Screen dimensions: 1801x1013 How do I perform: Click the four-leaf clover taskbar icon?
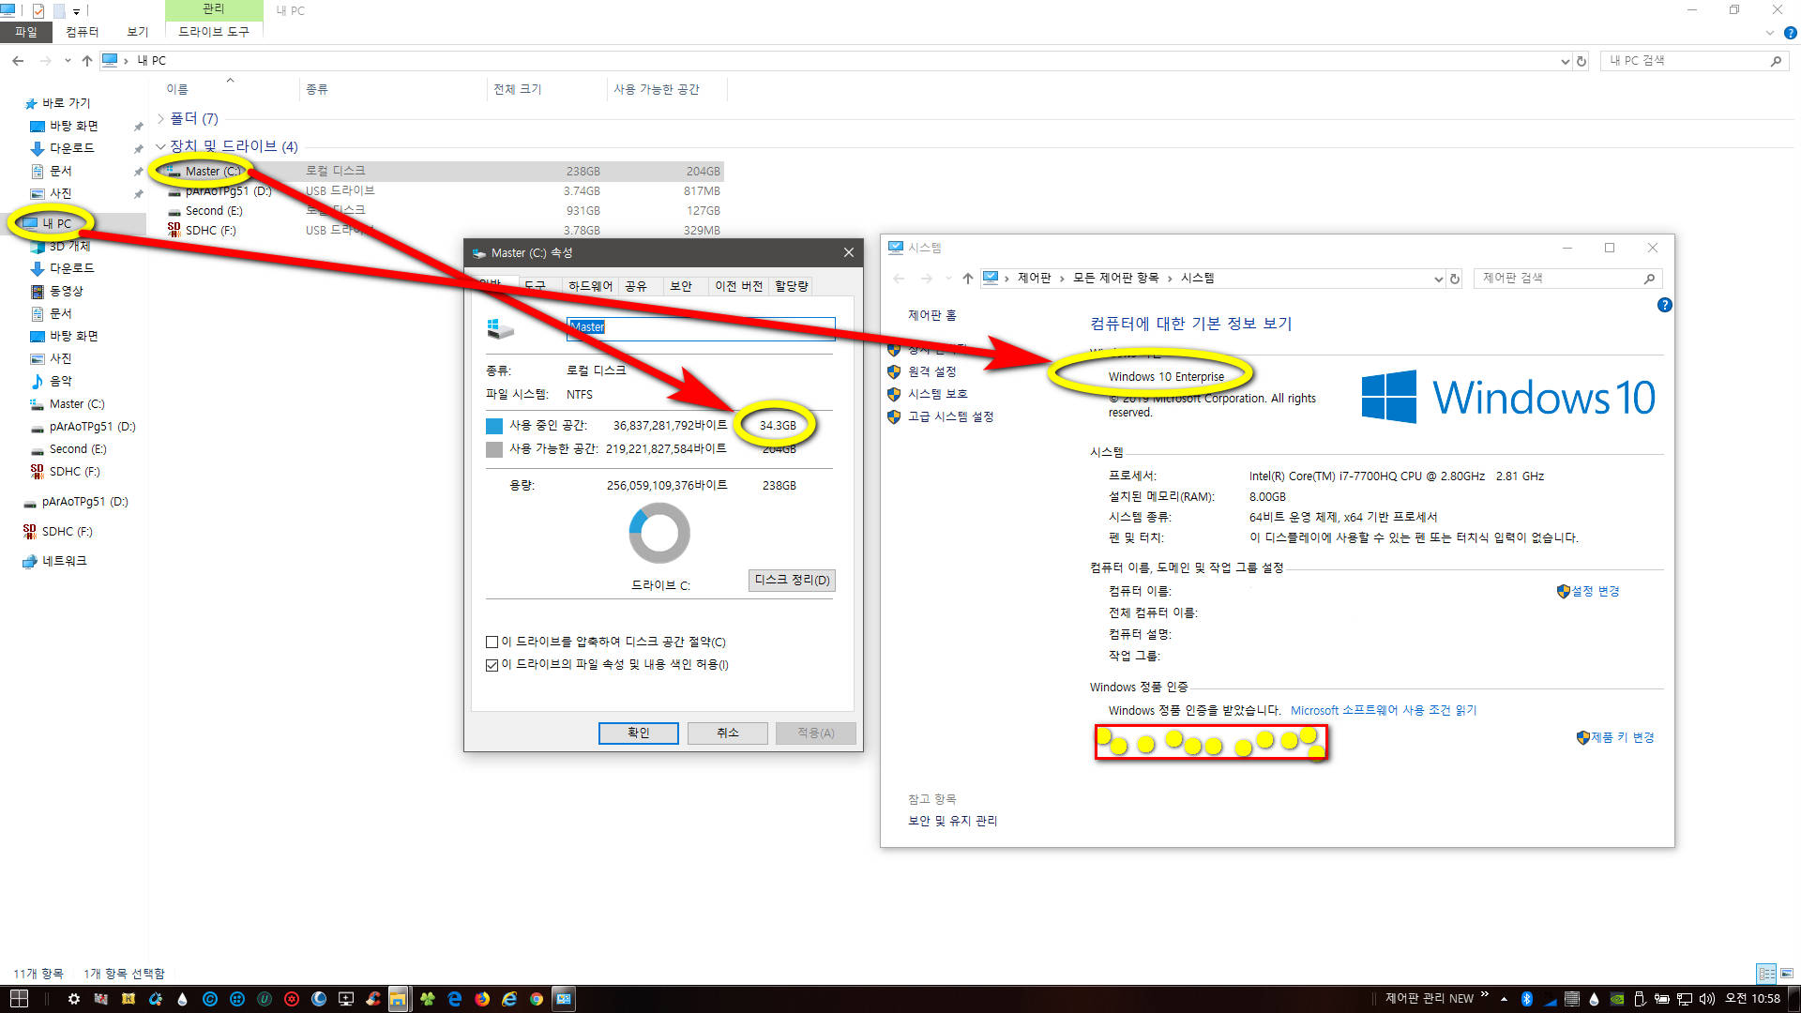(x=428, y=999)
